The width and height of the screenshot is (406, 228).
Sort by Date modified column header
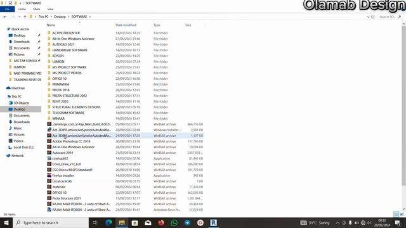(x=126, y=25)
